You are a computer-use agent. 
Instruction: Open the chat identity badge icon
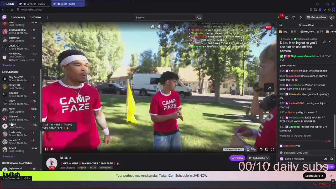click(x=282, y=159)
